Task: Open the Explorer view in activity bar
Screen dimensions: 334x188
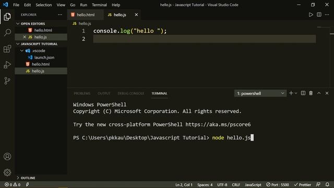Action: coord(7,17)
